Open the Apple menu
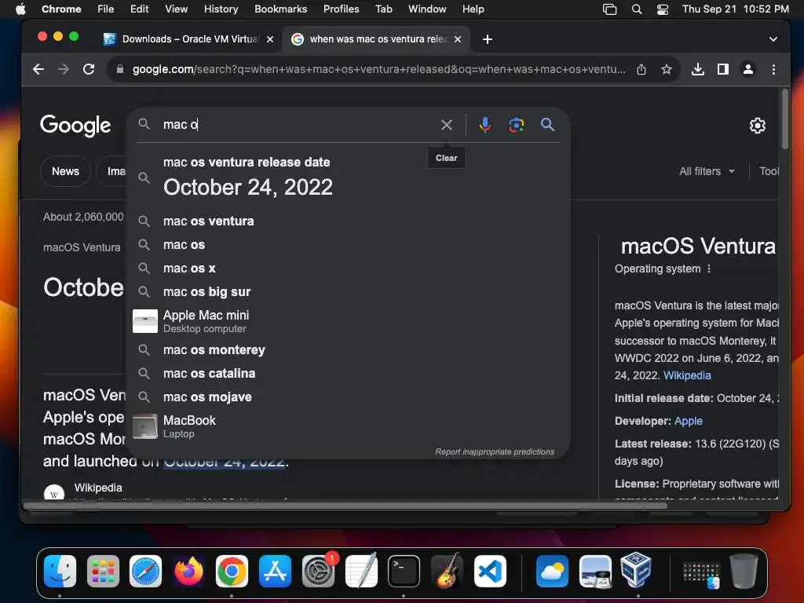This screenshot has height=603, width=804. pyautogui.click(x=20, y=9)
